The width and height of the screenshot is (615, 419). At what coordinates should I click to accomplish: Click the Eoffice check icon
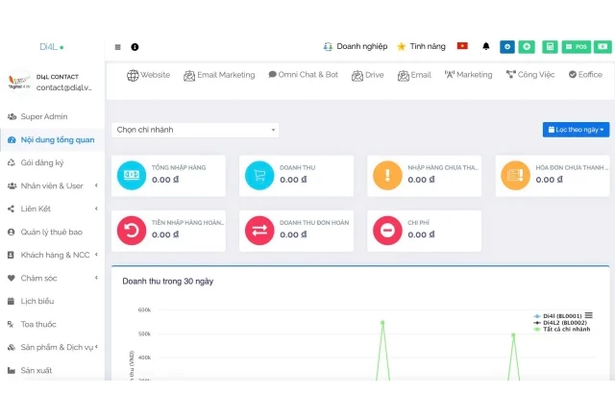[573, 74]
